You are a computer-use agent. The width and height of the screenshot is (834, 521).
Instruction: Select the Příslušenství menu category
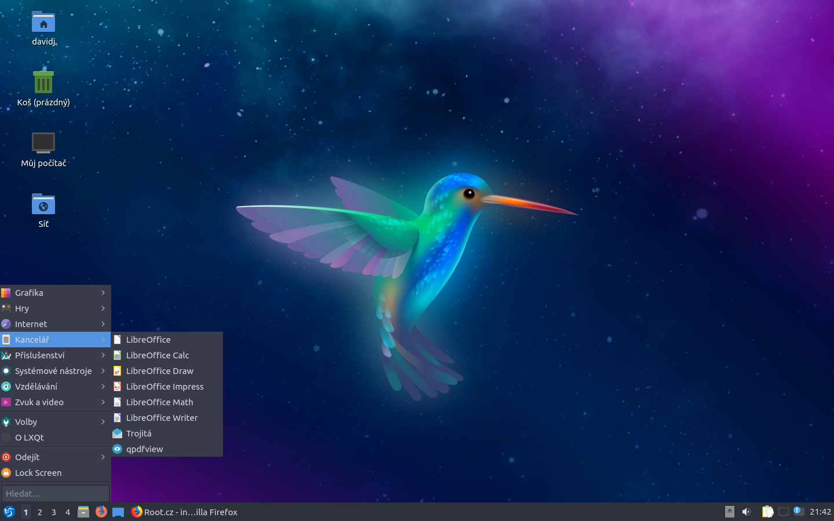(40, 355)
